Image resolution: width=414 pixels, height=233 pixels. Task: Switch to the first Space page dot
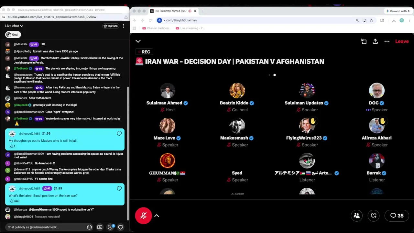pos(269,75)
